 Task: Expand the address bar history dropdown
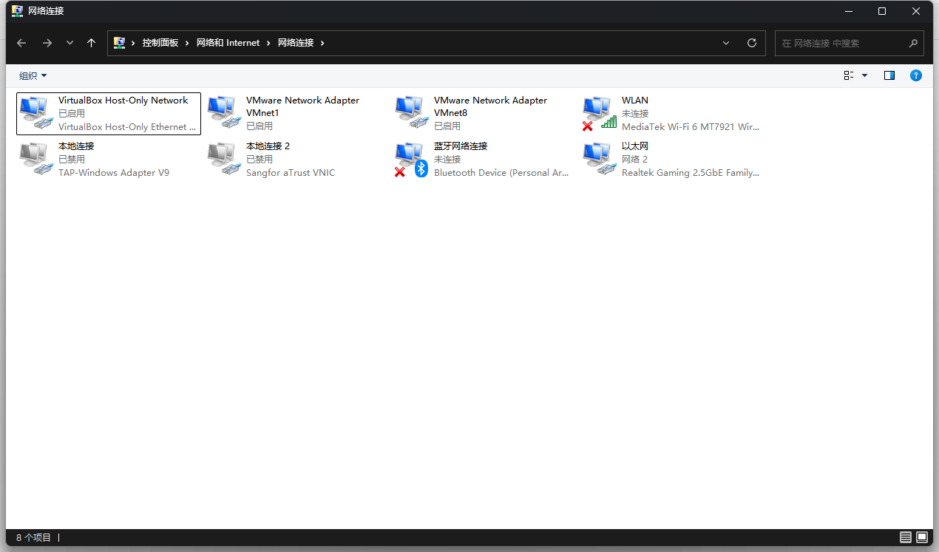pyautogui.click(x=726, y=43)
